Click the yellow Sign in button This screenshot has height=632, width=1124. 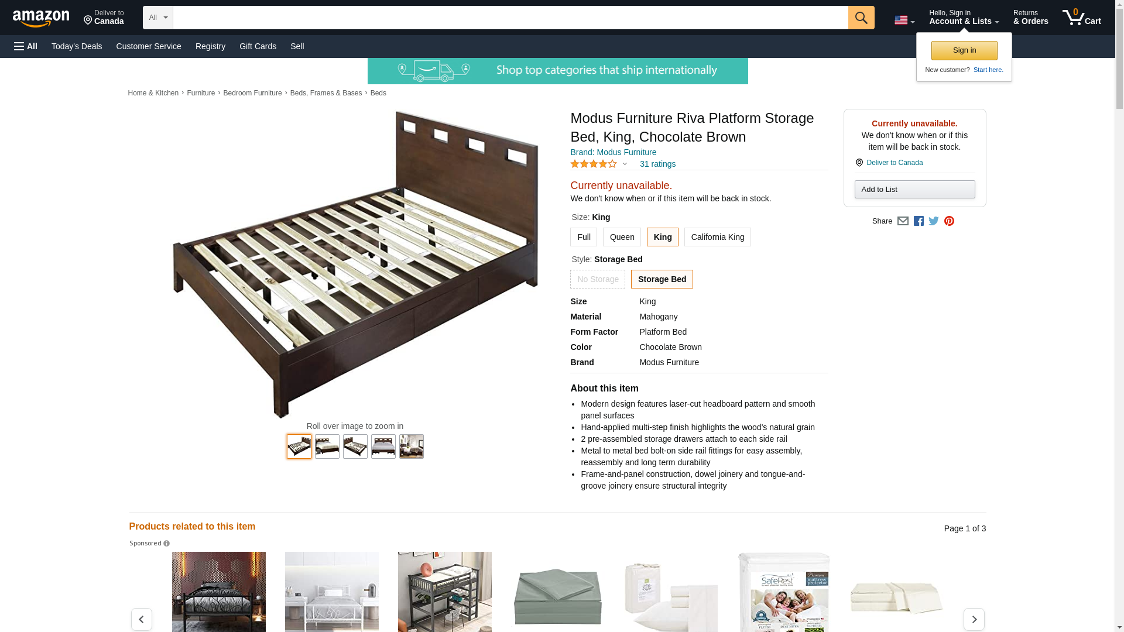964,50
